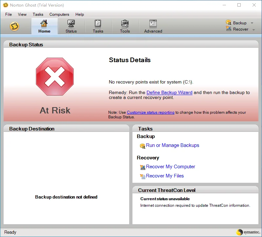Open the Help menu
Viewport: 262px width, 237px height.
[x=80, y=14]
